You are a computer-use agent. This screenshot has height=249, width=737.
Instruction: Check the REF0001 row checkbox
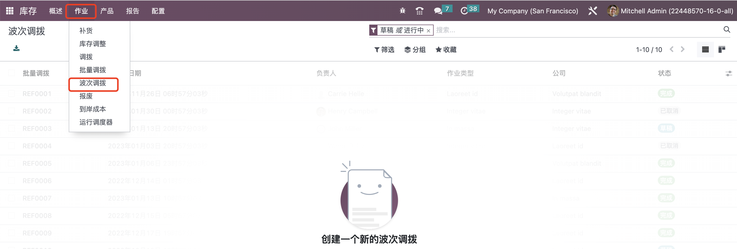12,94
